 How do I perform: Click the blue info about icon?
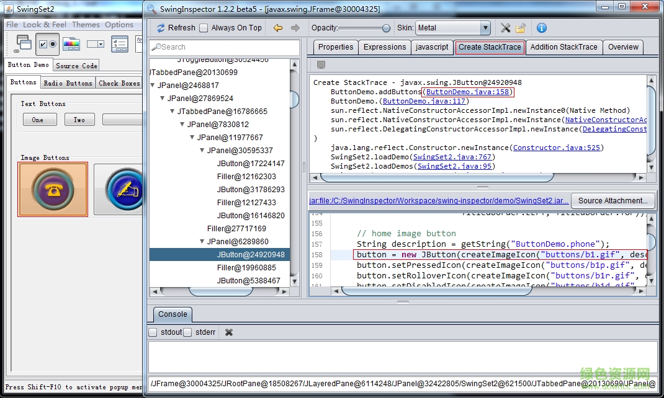(542, 28)
